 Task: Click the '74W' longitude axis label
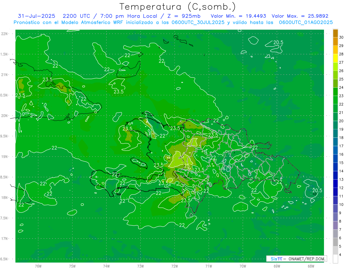coord(106,266)
